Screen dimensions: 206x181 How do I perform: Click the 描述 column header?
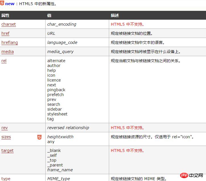point(115,15)
